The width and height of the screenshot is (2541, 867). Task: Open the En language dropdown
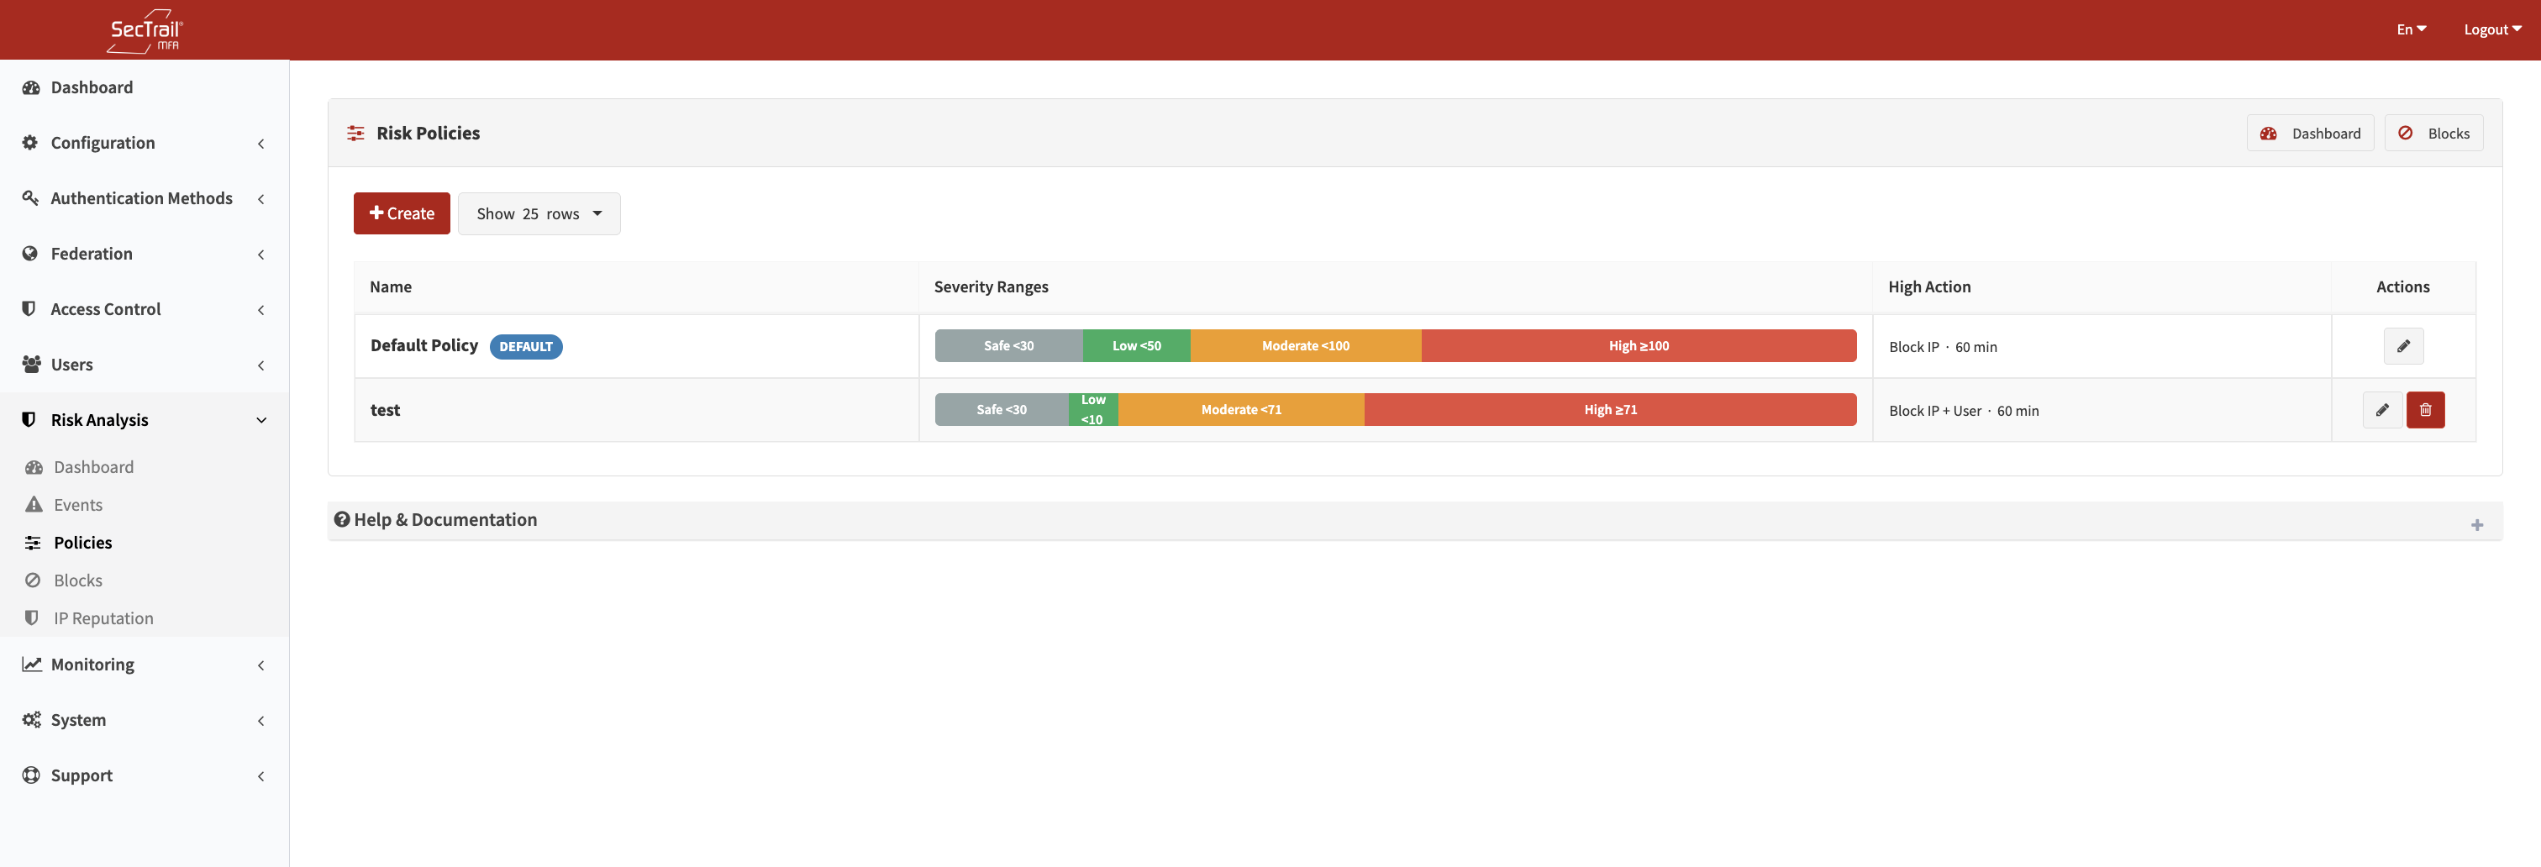pyautogui.click(x=2411, y=29)
